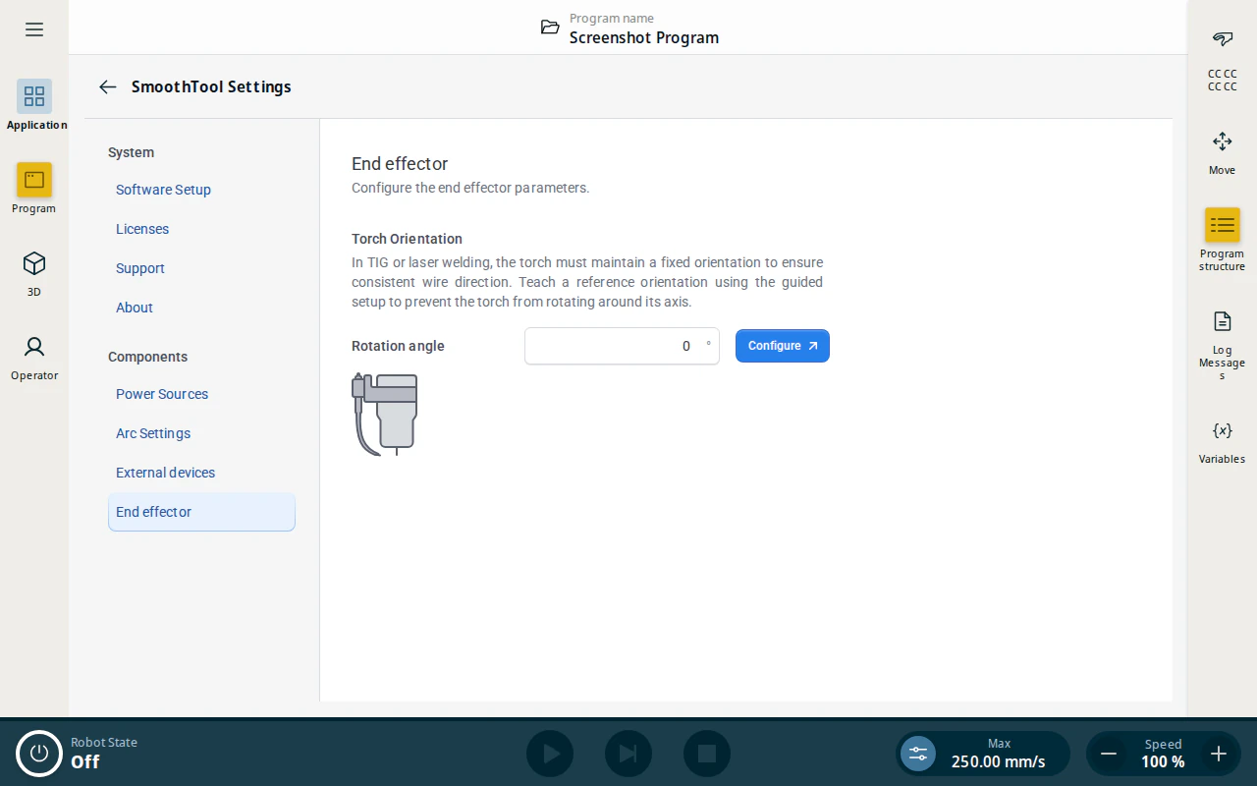Switch to Operator mode
The image size is (1257, 786).
coord(34,356)
